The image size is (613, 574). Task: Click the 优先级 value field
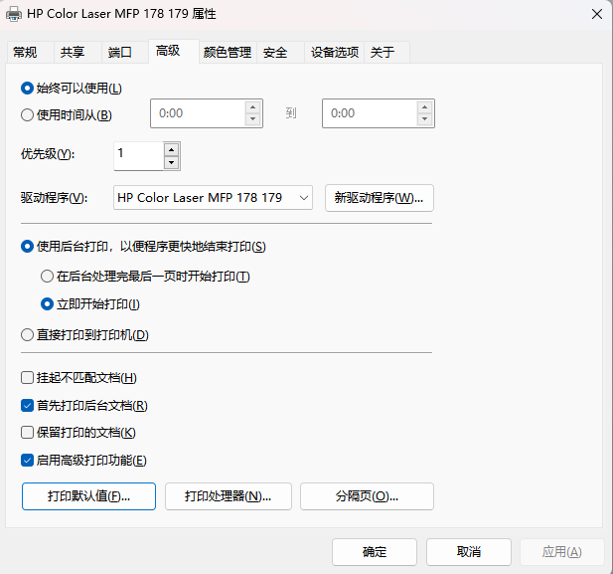click(138, 156)
